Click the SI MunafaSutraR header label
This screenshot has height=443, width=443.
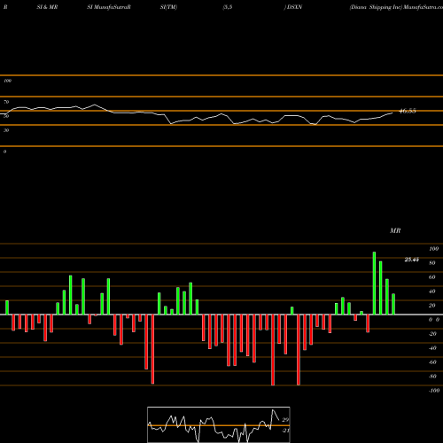[109, 7]
